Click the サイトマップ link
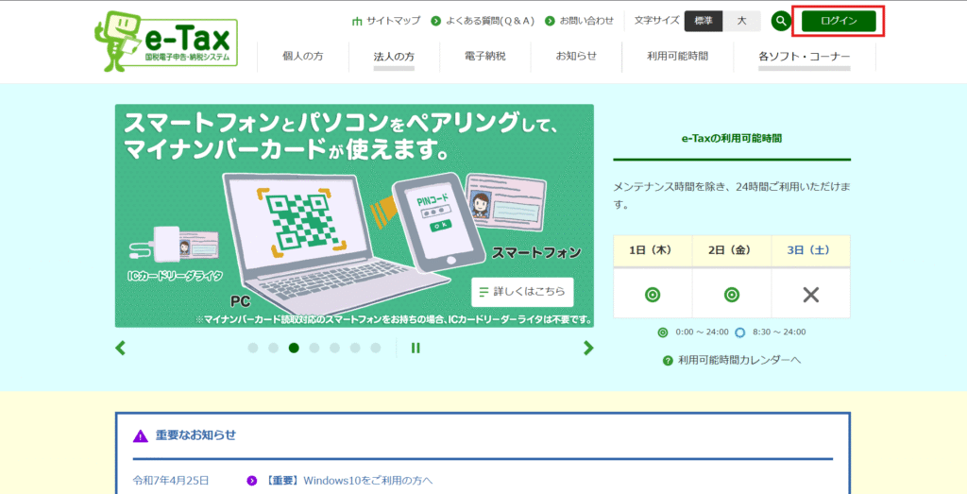Viewport: 967px width, 494px height. coord(386,21)
